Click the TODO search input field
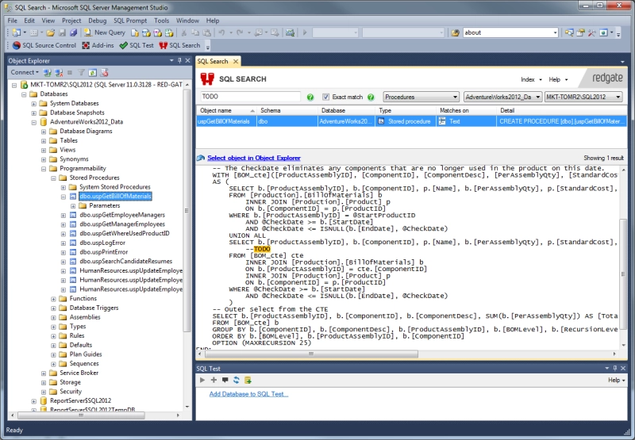This screenshot has width=635, height=440. [250, 97]
